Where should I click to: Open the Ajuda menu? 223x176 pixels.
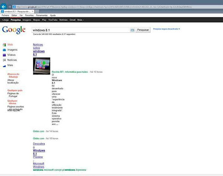[53, 15]
